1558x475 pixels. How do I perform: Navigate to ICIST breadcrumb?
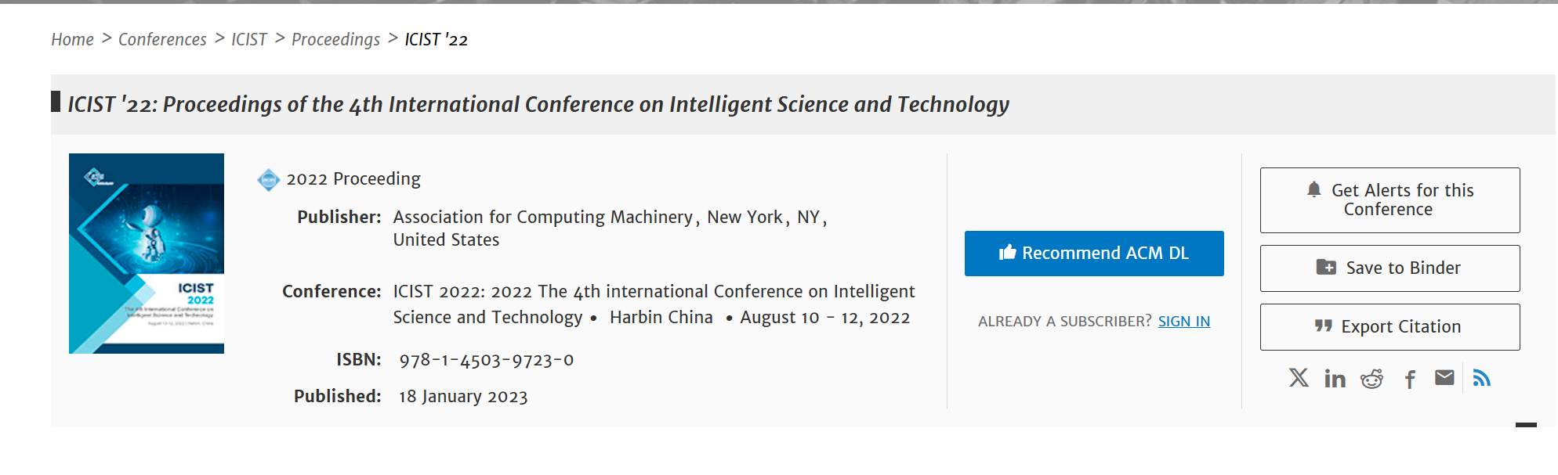tap(249, 39)
